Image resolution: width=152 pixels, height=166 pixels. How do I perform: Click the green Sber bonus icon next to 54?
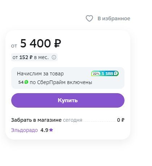click(26, 82)
